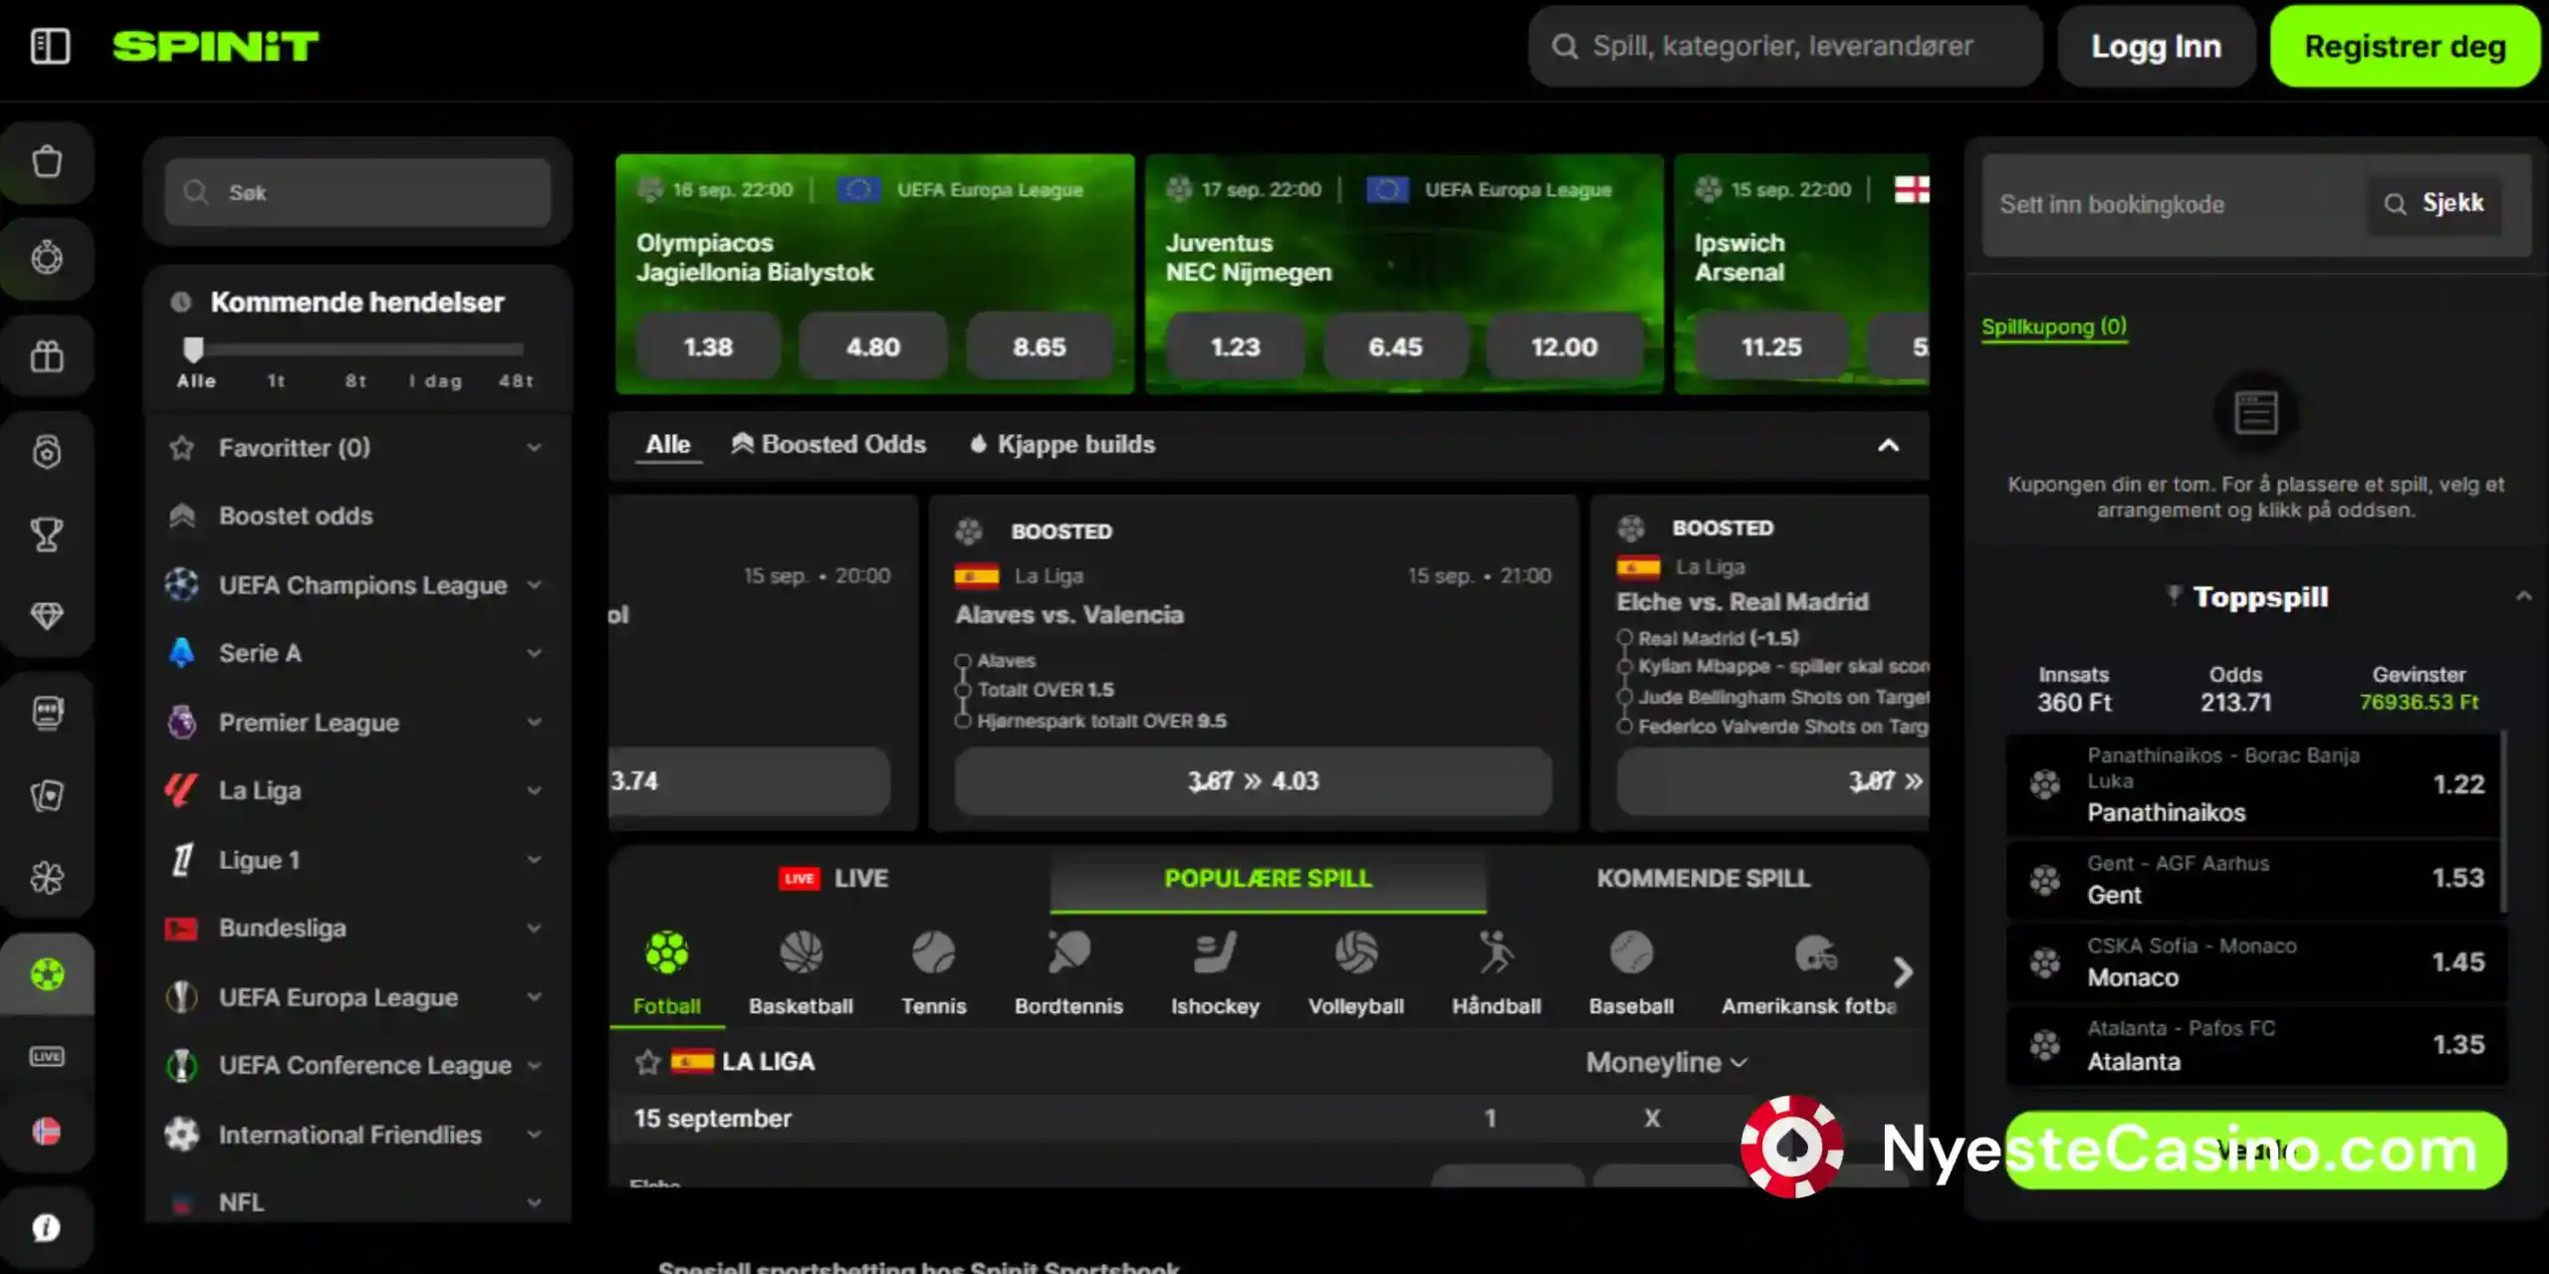Click the Logg Inn button

pyautogui.click(x=2156, y=46)
